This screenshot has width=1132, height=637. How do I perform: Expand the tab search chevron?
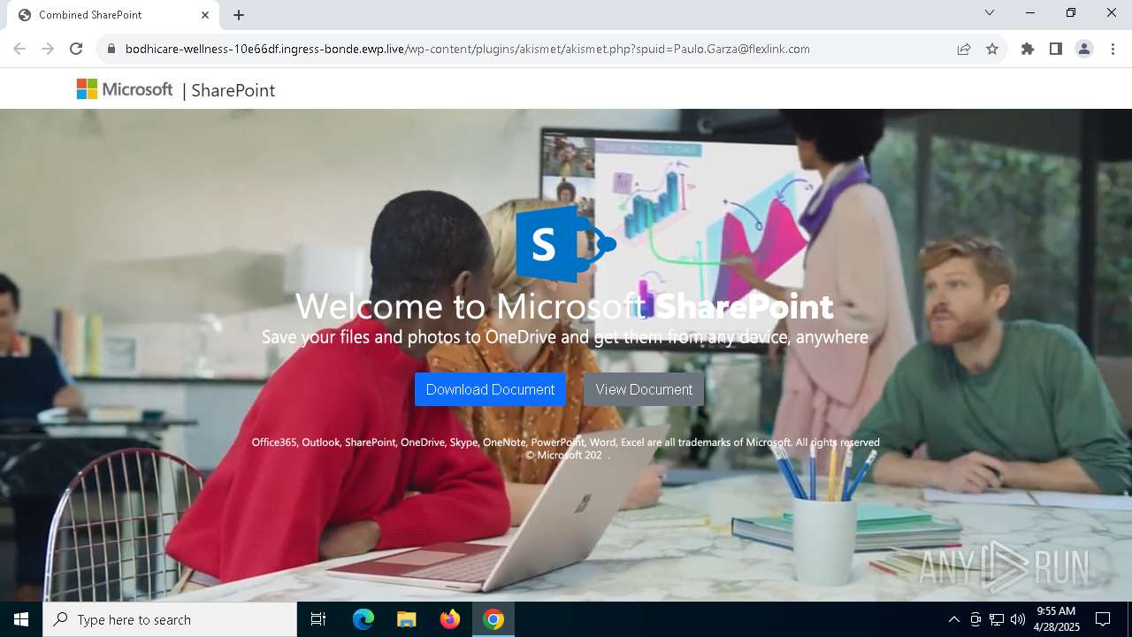coord(990,13)
